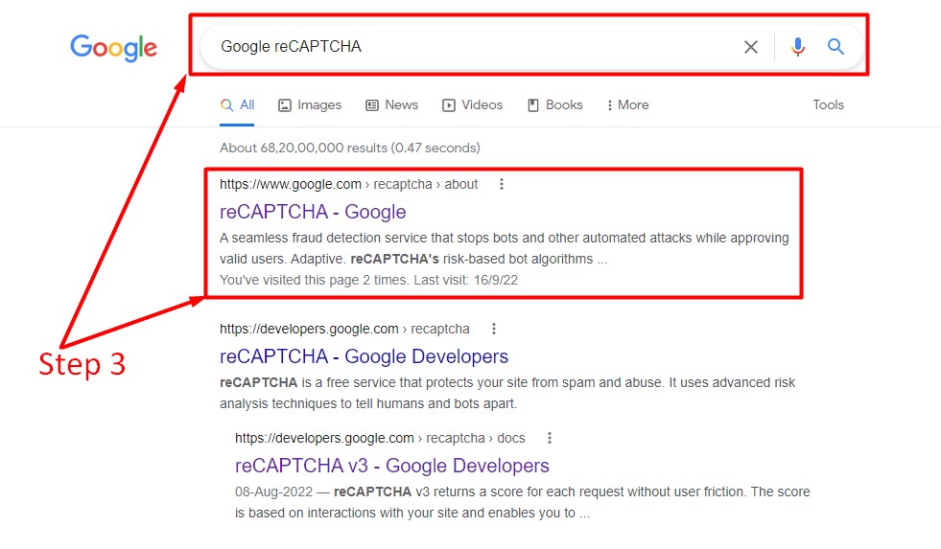The height and width of the screenshot is (549, 941).
Task: Click the 'reCAPTCHA is a free service' snippet
Action: [x=507, y=393]
